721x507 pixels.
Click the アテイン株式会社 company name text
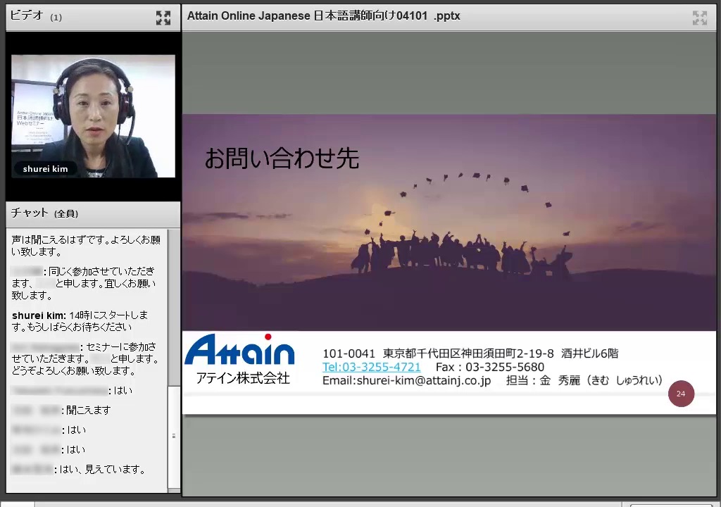[x=243, y=379]
